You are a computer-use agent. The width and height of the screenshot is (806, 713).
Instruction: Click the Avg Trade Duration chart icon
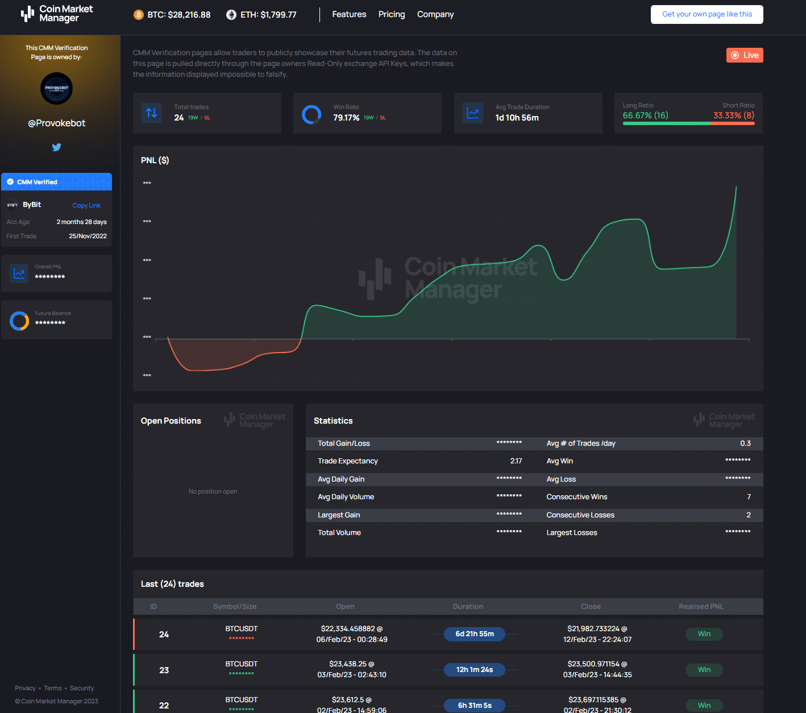pyautogui.click(x=472, y=113)
